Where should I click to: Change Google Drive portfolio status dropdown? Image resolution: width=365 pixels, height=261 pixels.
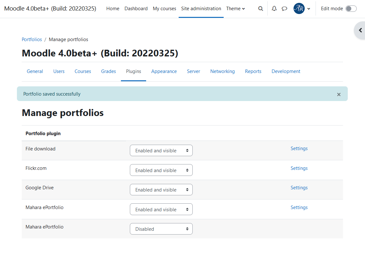[161, 190]
